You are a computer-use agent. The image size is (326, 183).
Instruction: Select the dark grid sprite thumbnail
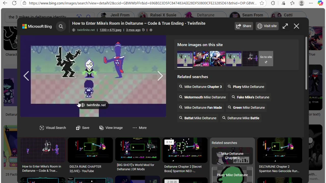coord(250,59)
